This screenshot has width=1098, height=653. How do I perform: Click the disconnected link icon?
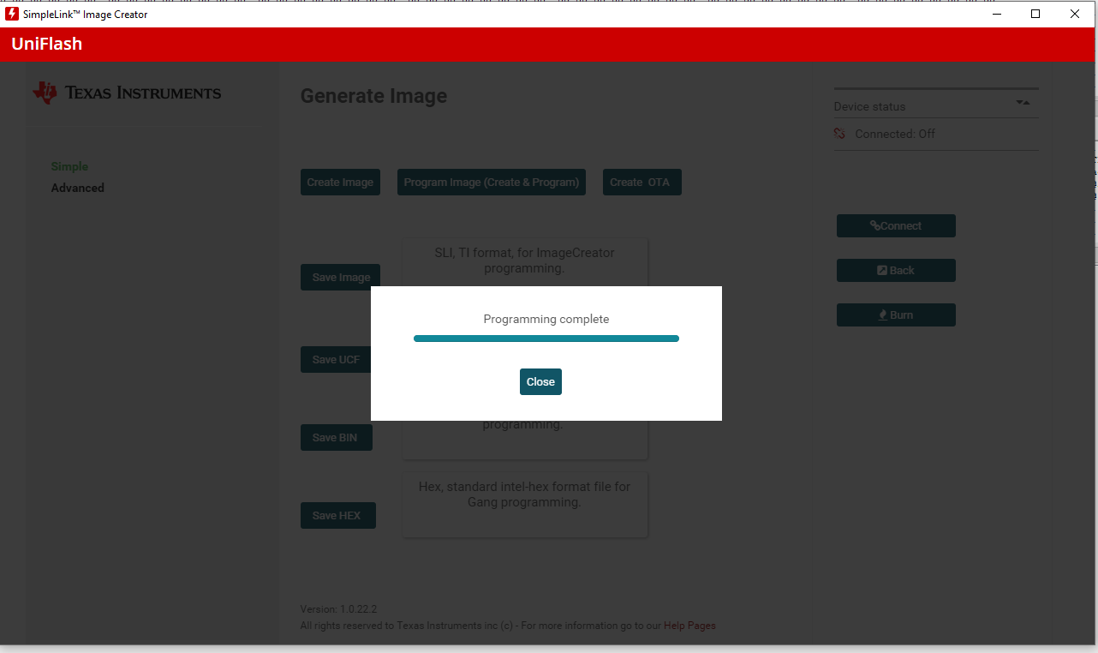click(839, 135)
